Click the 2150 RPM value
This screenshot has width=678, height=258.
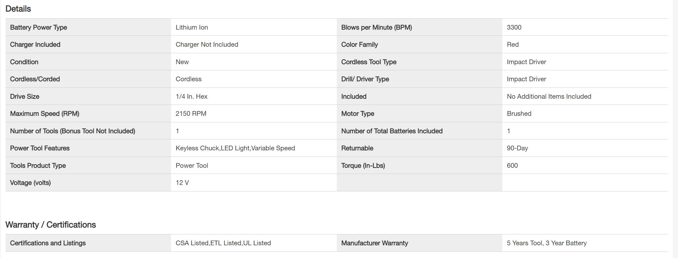(191, 114)
